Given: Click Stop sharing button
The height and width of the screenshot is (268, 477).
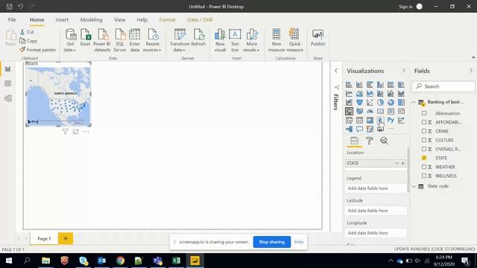Looking at the screenshot, I should pos(271,242).
